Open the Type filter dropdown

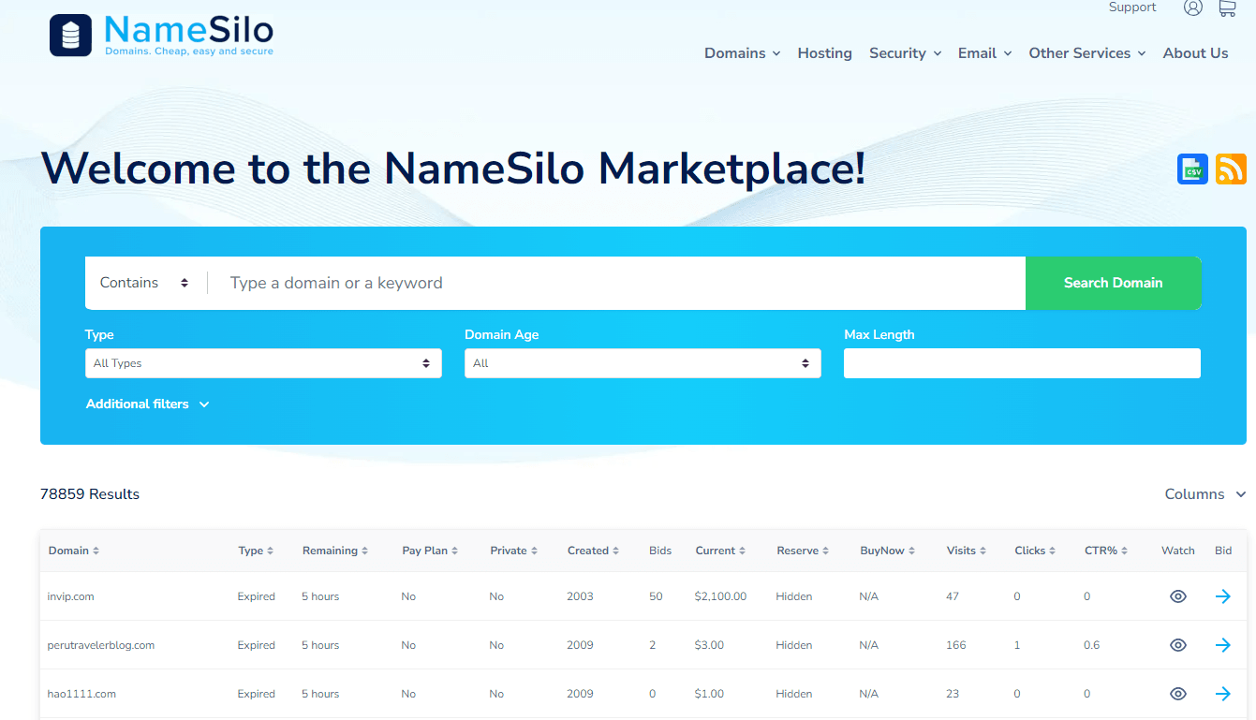pos(263,363)
